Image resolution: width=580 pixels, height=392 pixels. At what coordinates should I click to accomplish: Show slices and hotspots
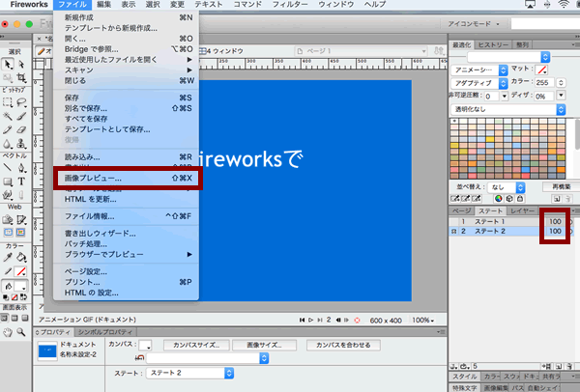tap(20, 233)
